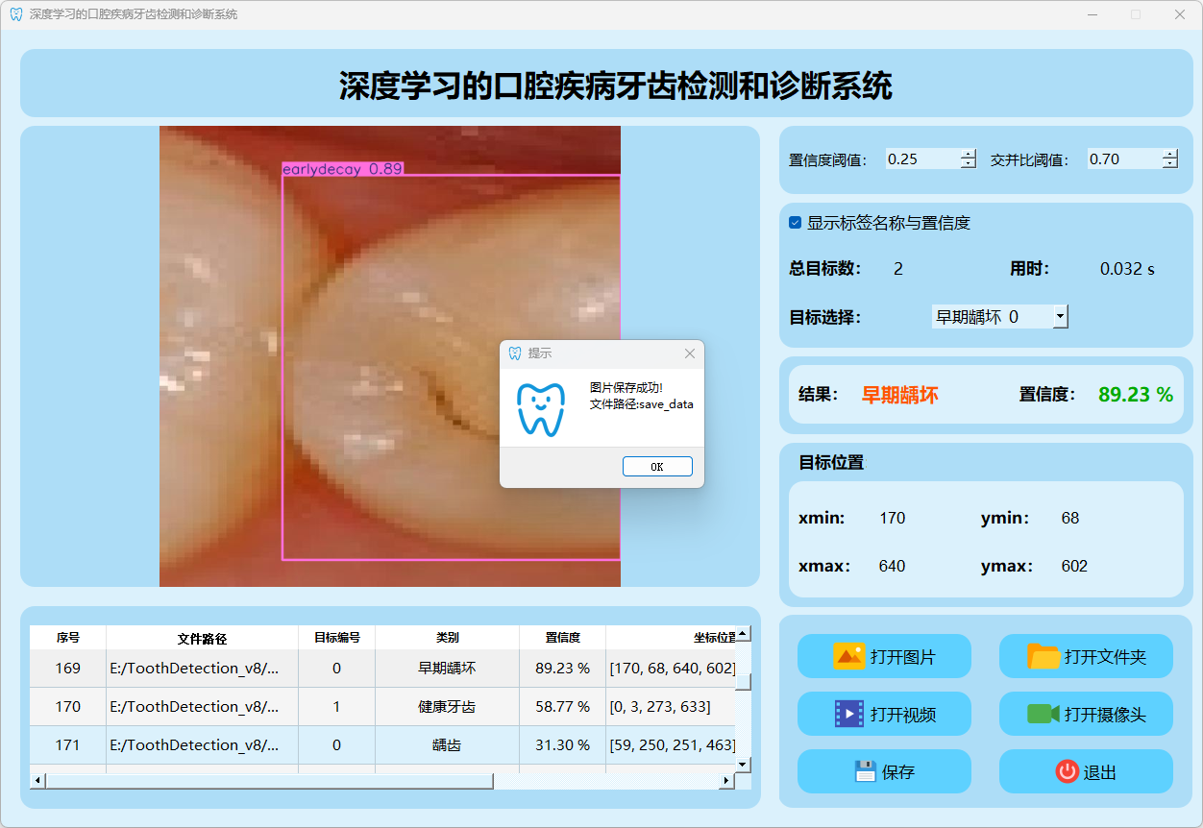The height and width of the screenshot is (828, 1203).
Task: Decrease the IoU threshold with down arrow
Action: [1169, 164]
